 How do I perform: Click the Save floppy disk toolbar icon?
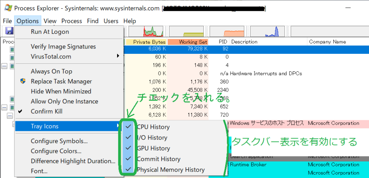[9, 31]
